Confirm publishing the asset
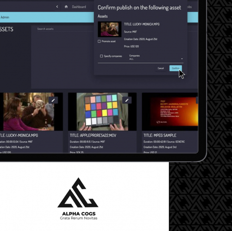The width and height of the screenshot is (232, 231). pos(176,68)
